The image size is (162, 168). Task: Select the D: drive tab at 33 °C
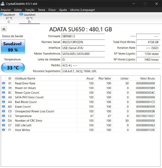(x=29, y=18)
